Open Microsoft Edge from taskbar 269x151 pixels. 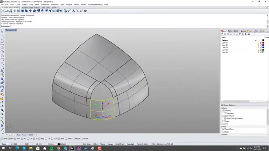coord(17,148)
